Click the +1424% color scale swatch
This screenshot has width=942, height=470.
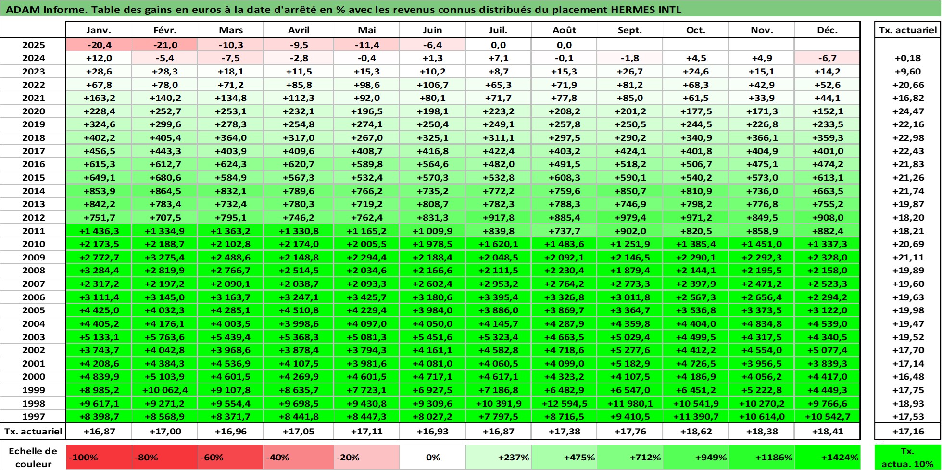[827, 458]
